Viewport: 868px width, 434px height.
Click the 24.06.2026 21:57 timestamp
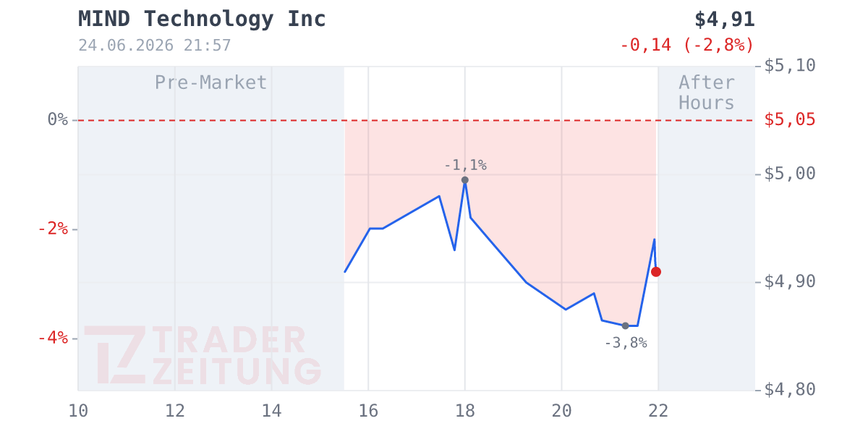155,46
